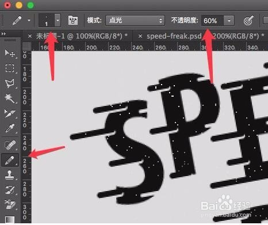Select the Pencil tool in toolbox
268x225 pixels.
pos(10,160)
